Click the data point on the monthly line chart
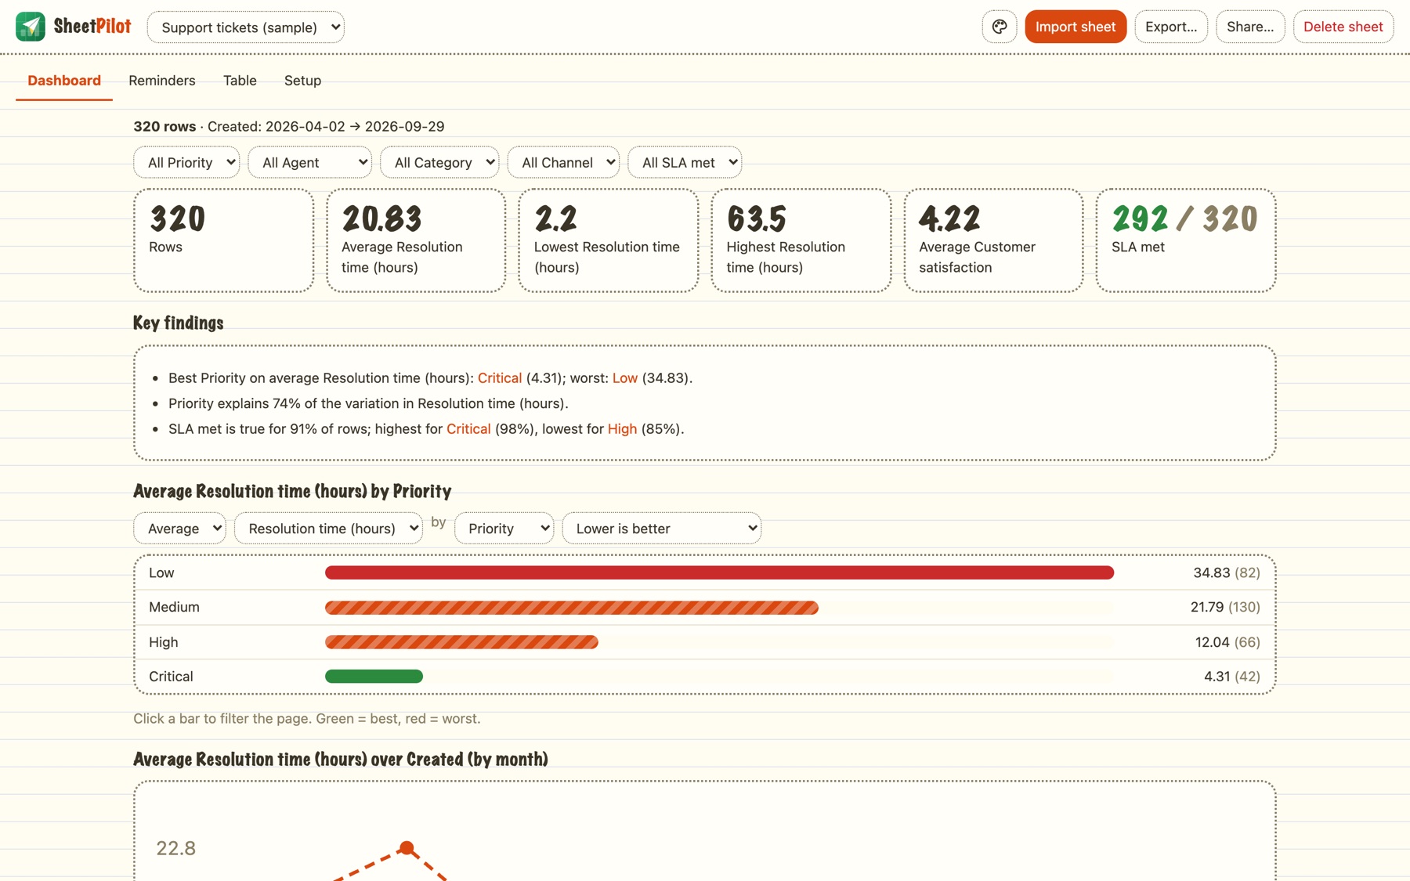This screenshot has width=1410, height=881. point(407,848)
